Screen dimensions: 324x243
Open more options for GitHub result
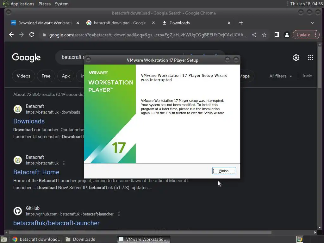(119, 214)
